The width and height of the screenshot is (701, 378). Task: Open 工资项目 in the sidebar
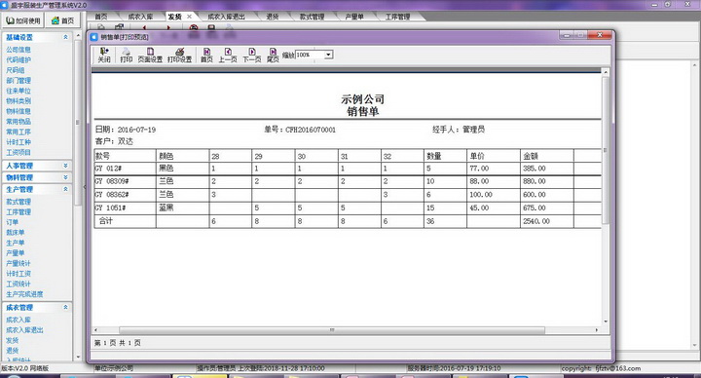(18, 153)
